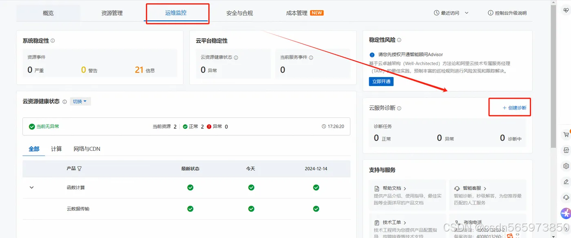Click the green check for 云数据传输 today
571x238 pixels.
[x=251, y=209]
